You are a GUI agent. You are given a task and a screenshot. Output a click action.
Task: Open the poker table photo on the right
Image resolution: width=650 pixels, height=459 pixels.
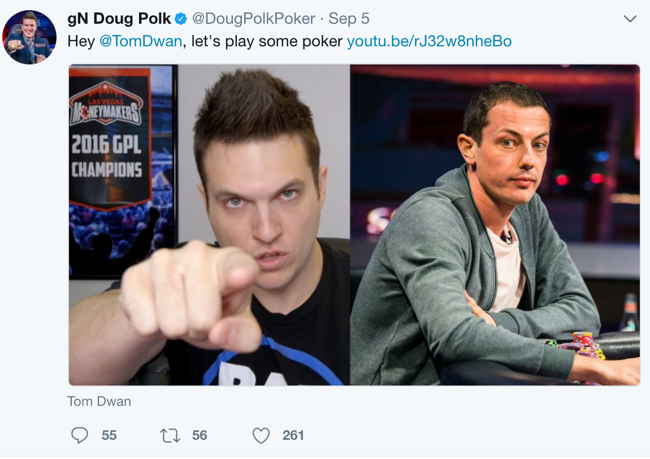pyautogui.click(x=495, y=225)
